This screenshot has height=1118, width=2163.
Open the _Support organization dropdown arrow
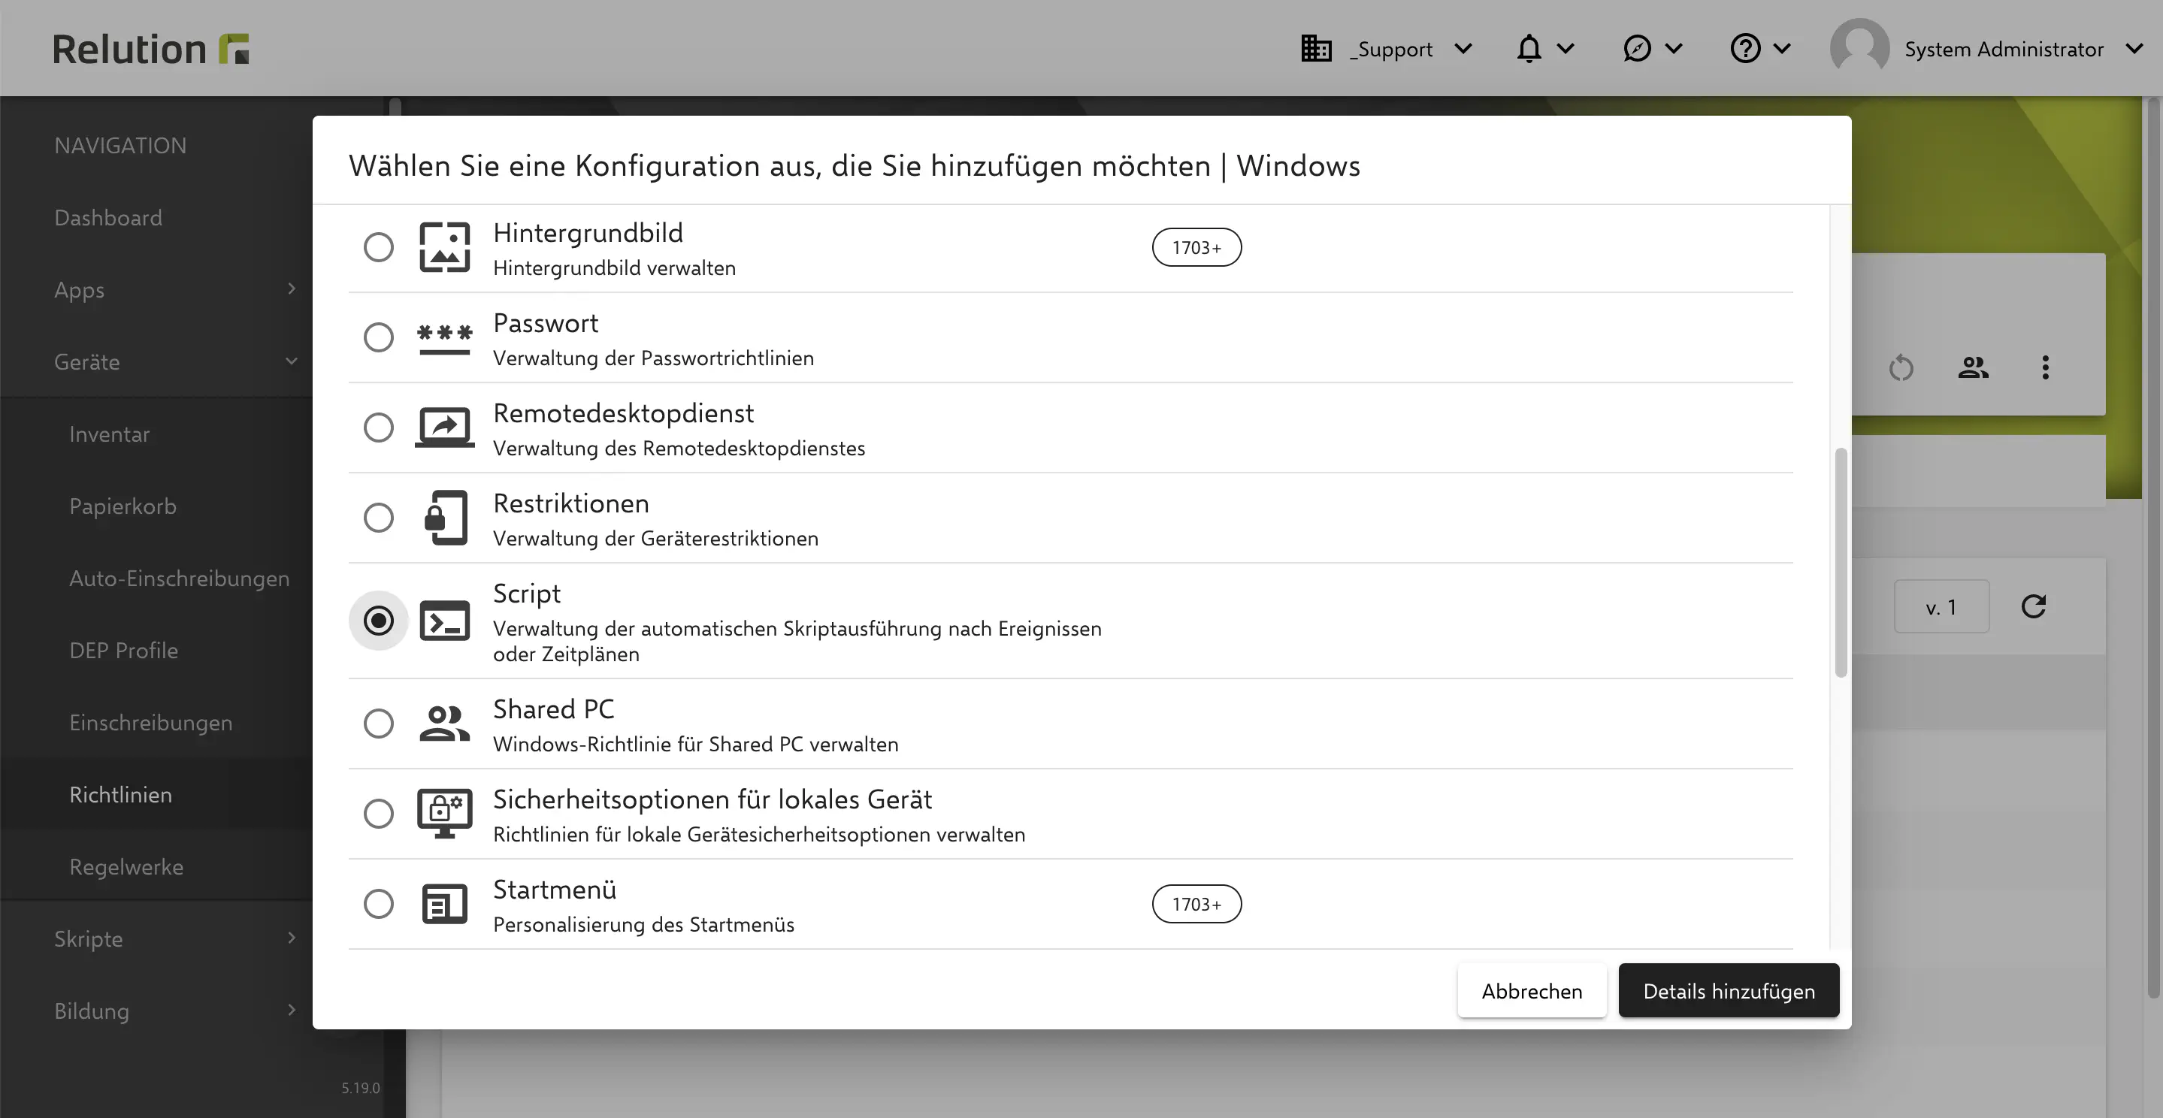point(1463,49)
